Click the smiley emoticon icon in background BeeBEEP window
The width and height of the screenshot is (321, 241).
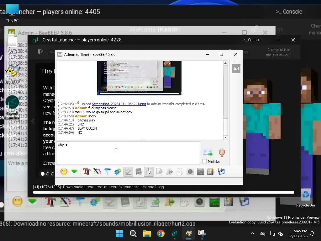pos(18,201)
